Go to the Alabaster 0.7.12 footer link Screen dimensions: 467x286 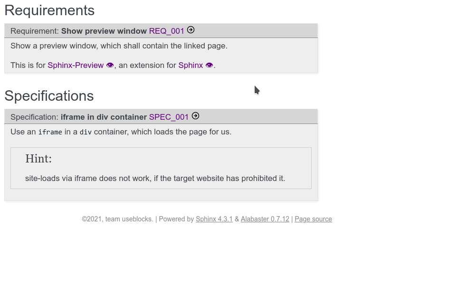(265, 219)
